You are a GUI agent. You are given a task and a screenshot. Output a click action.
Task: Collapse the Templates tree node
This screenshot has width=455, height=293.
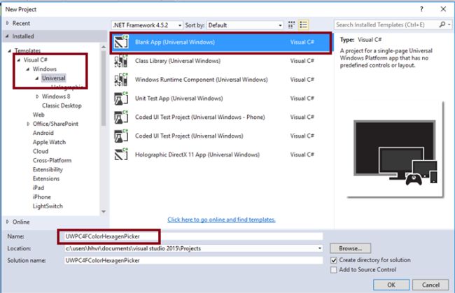(x=10, y=51)
